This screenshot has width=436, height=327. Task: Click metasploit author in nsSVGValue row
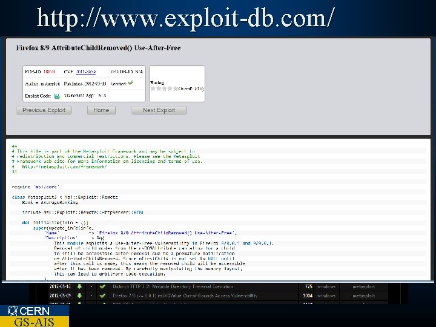[x=364, y=296]
